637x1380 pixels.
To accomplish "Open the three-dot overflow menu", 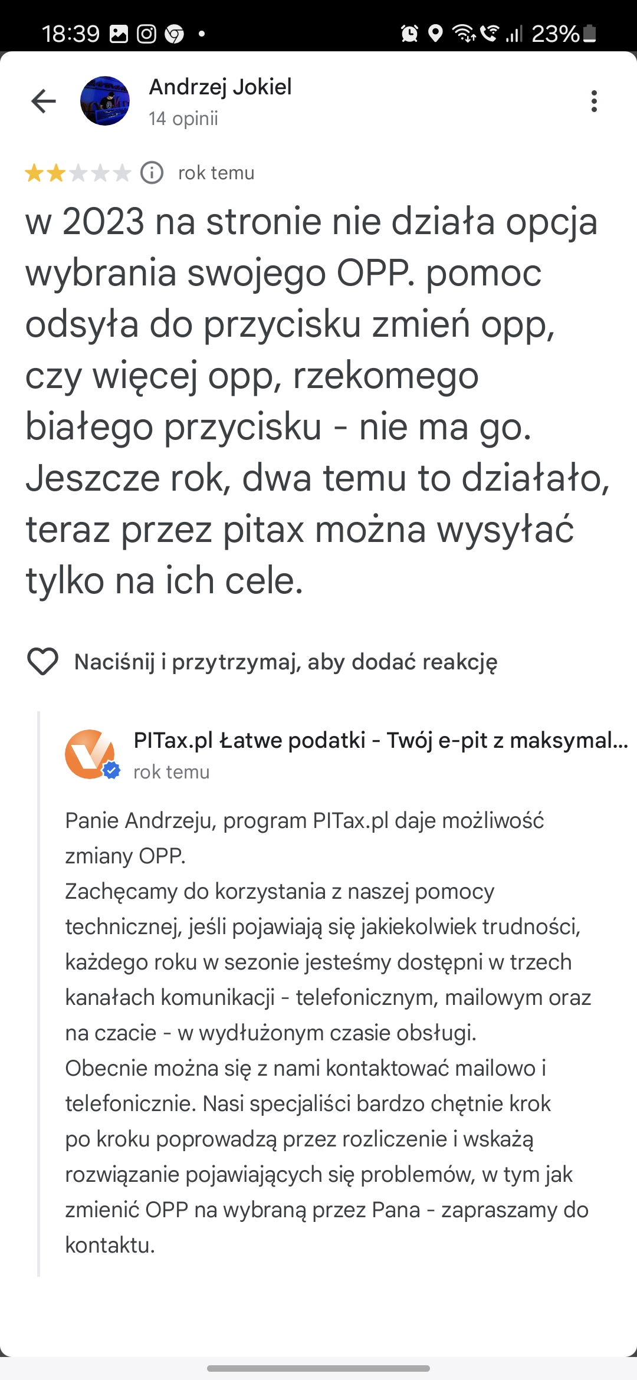I will click(594, 101).
